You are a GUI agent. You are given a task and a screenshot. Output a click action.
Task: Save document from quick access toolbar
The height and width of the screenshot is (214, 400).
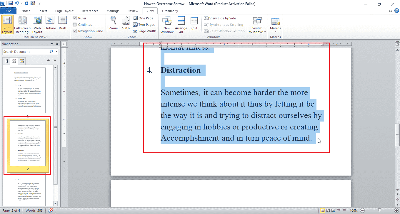click(11, 4)
